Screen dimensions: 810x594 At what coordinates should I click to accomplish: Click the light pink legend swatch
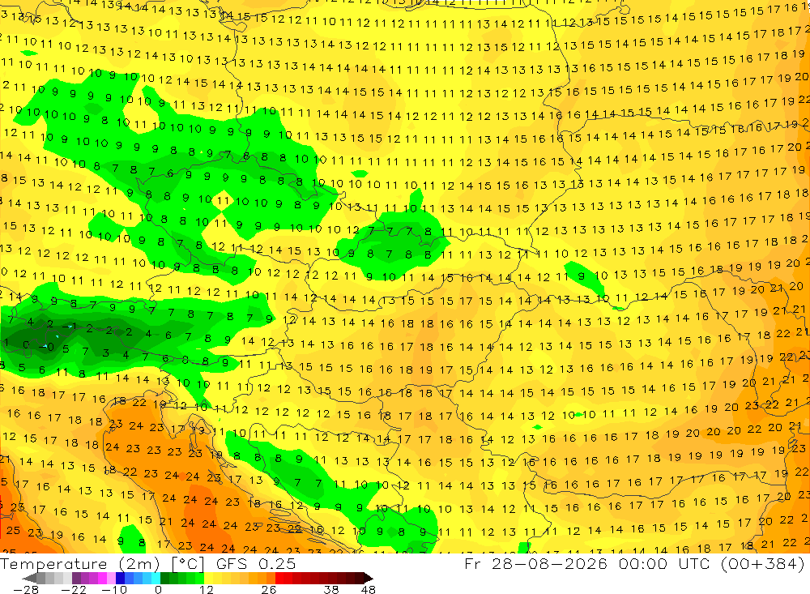click(x=111, y=579)
